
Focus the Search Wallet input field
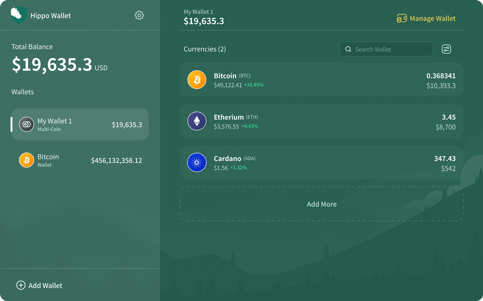pos(391,49)
